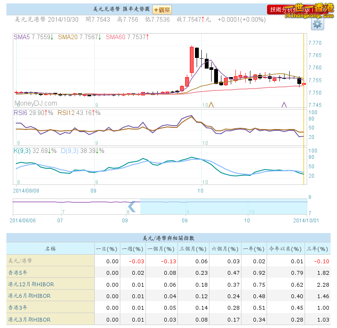This screenshot has height=328, width=337.
Task: Click the highlighted range slider window
Action: [x=224, y=207]
